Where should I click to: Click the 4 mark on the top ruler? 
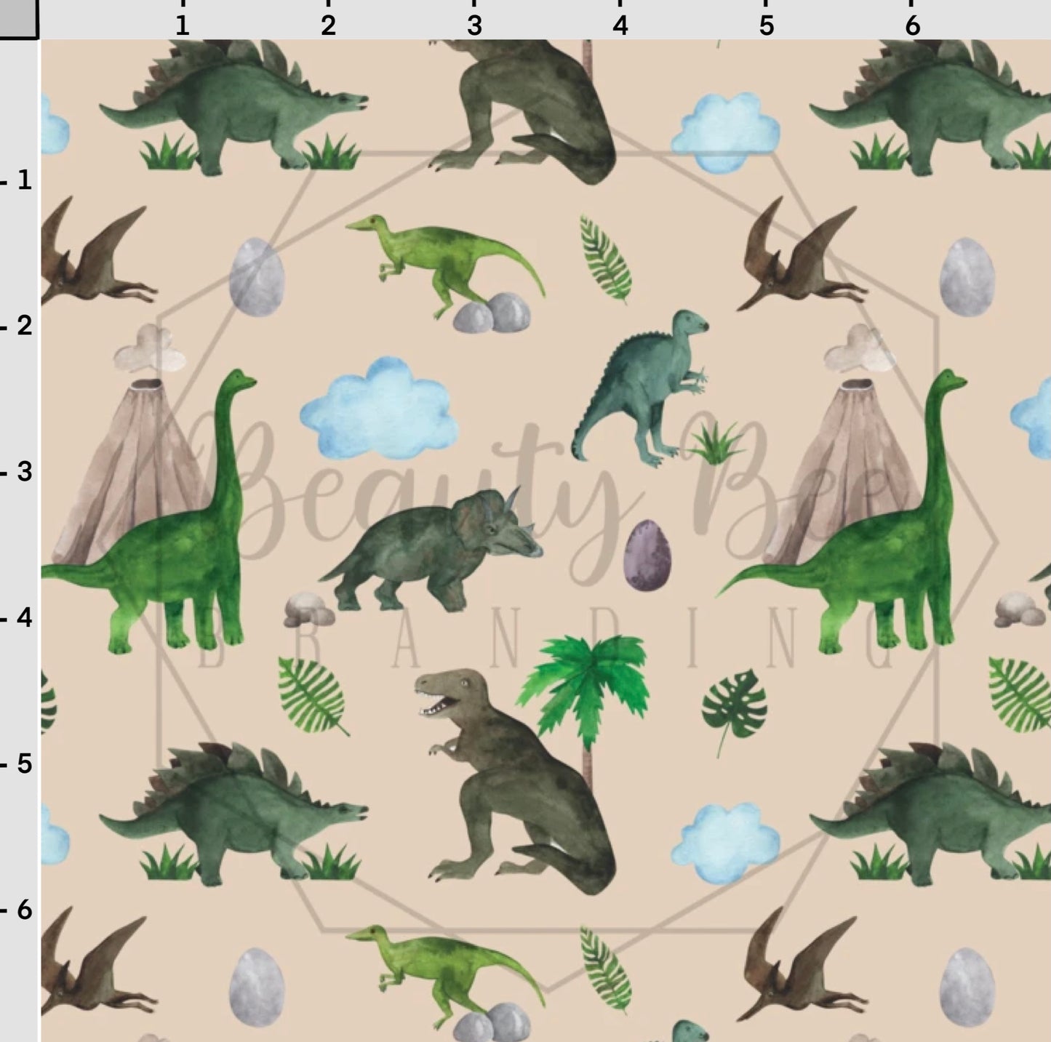[620, 25]
